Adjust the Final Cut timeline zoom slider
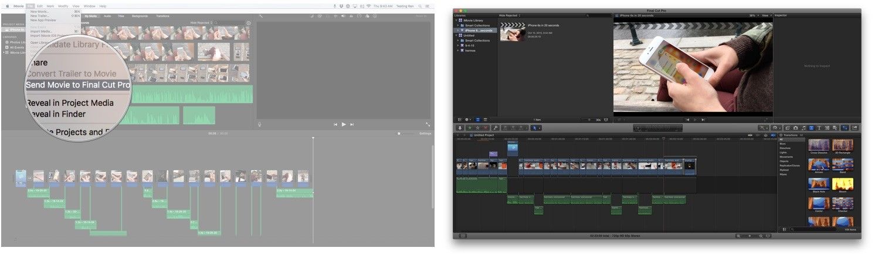The width and height of the screenshot is (875, 258). 748,236
